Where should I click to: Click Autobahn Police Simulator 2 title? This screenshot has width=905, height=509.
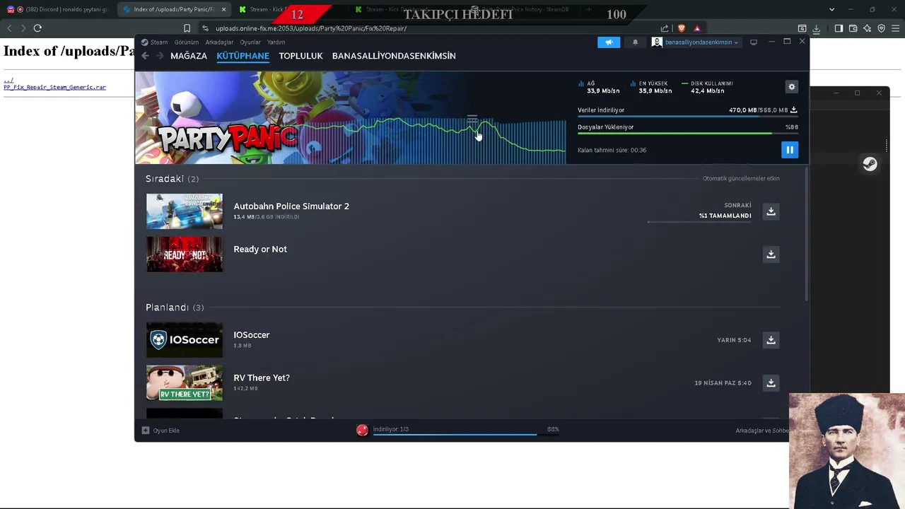pos(291,206)
